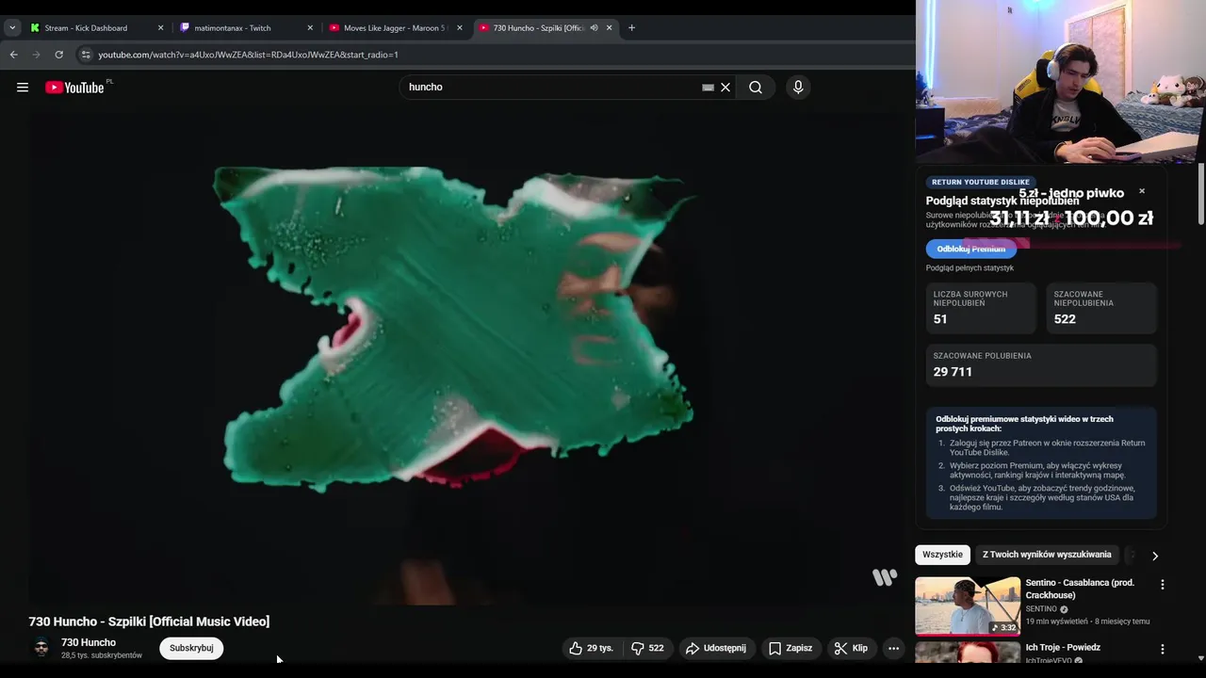Open the 730 Huncho channel name link
Screen dimensions: 1206x678
tap(89, 642)
